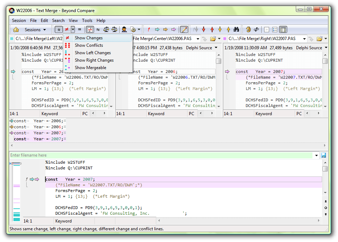338x242 pixels.
Task: Click the Home sessions house icon
Action: [x=16, y=29]
